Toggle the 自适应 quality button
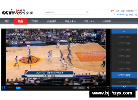 (81, 88)
